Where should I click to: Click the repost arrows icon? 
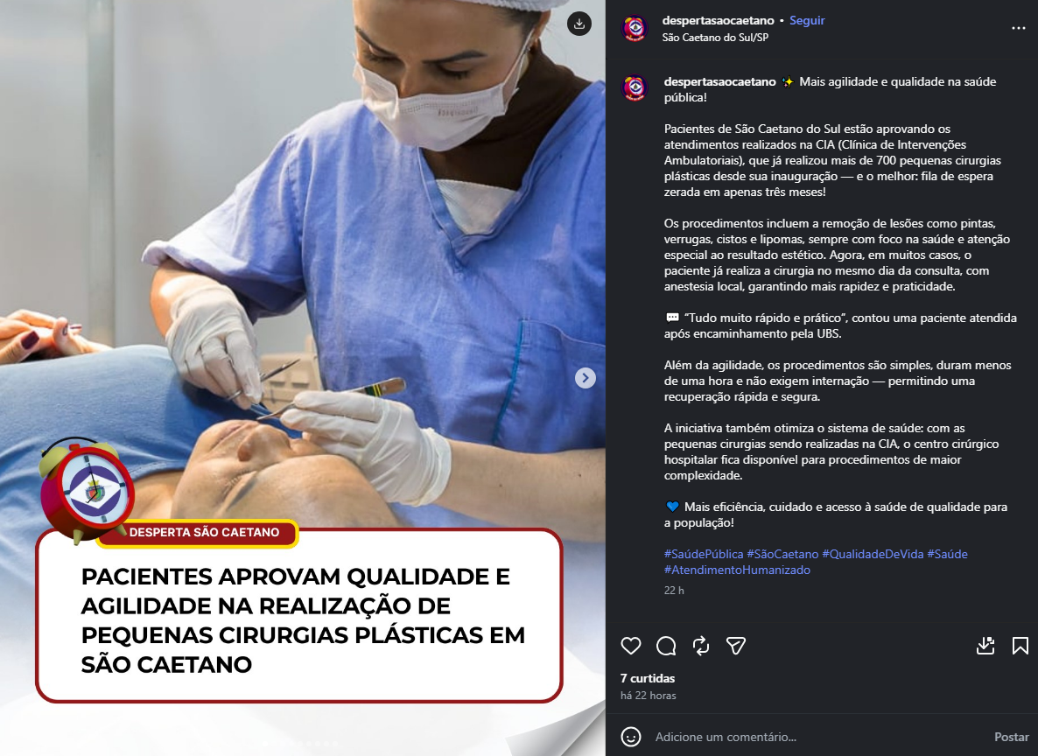tap(701, 646)
